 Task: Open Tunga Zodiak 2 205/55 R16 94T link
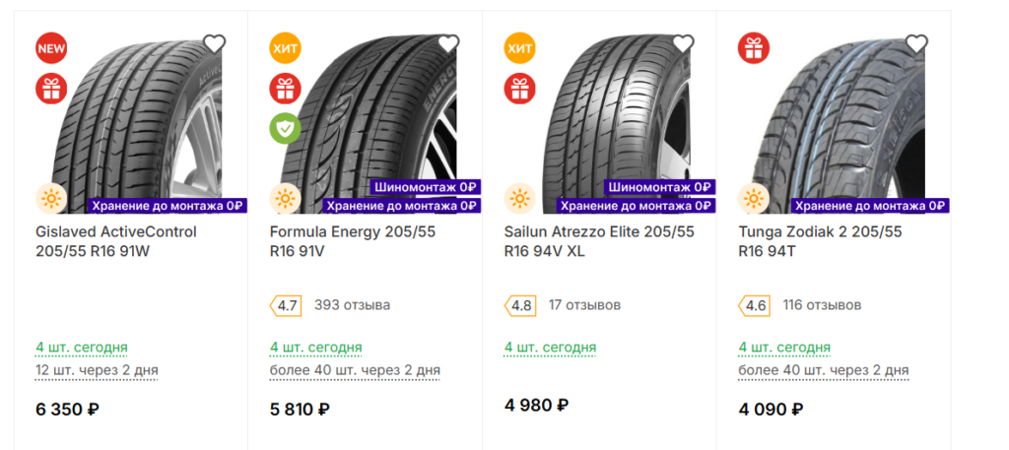pos(821,241)
